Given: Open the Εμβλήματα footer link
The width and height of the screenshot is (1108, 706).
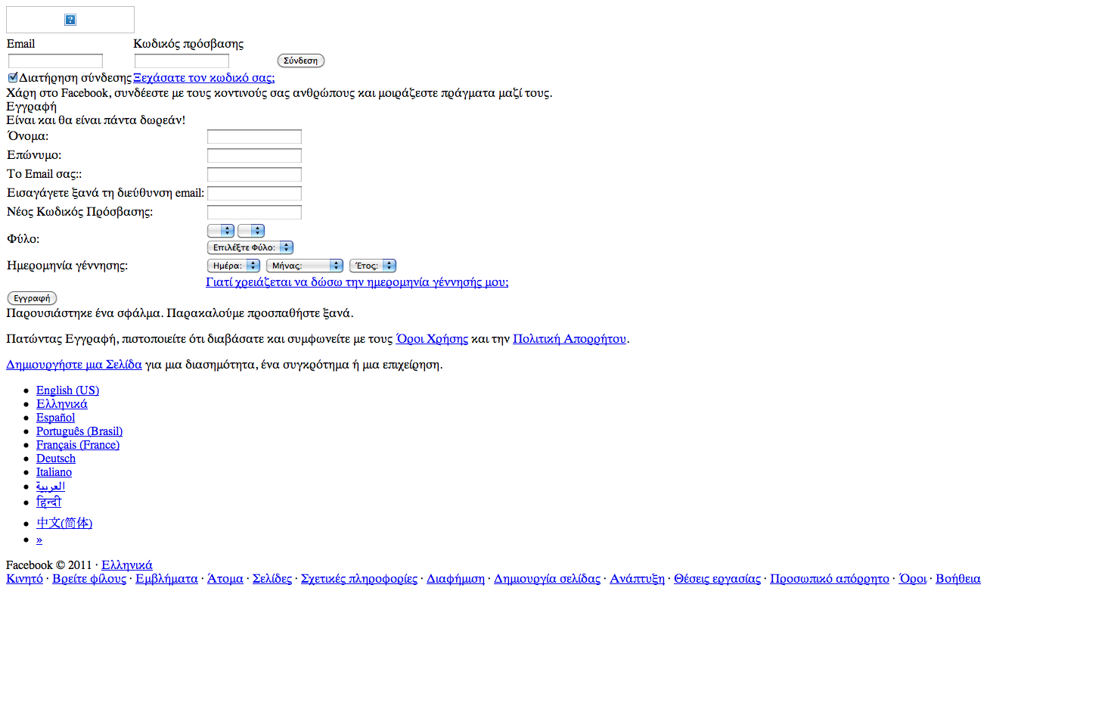Looking at the screenshot, I should [x=166, y=579].
